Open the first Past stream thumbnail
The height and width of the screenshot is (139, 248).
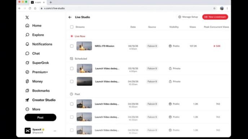[x=84, y=104]
